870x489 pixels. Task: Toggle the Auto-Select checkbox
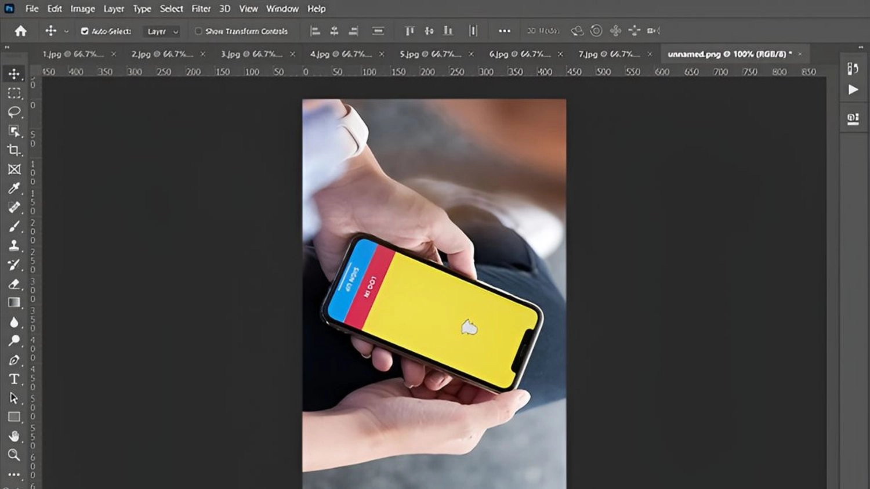[85, 31]
